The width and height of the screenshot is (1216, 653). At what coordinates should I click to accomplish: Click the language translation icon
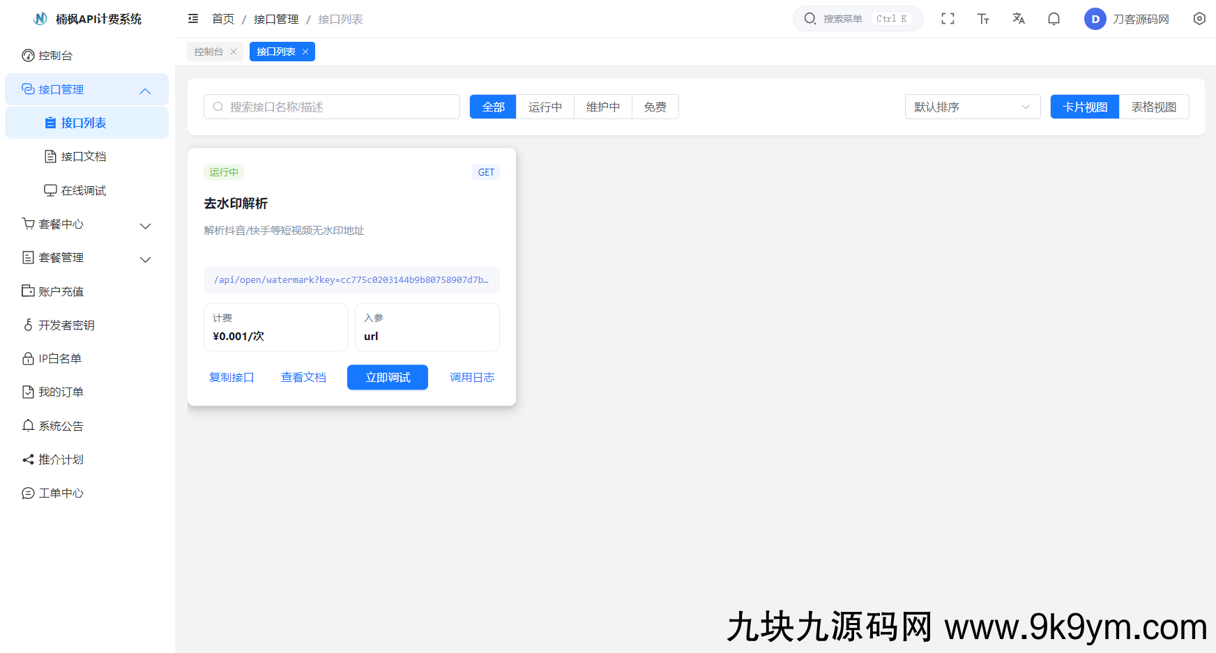click(1019, 19)
